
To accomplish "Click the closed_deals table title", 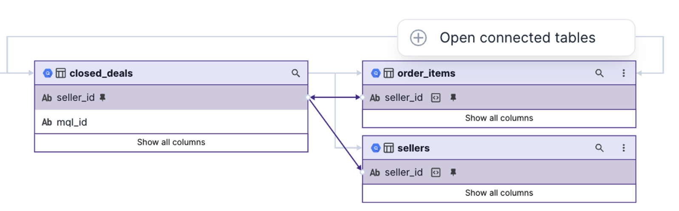I will coord(101,73).
